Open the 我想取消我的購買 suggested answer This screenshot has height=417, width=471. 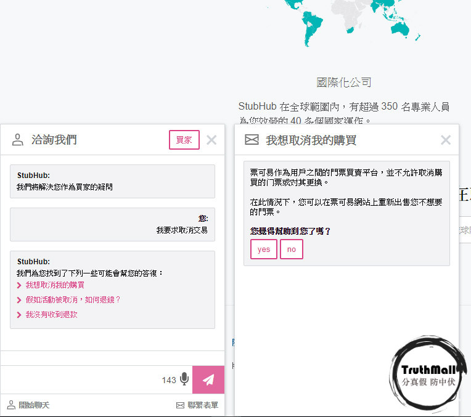click(55, 285)
